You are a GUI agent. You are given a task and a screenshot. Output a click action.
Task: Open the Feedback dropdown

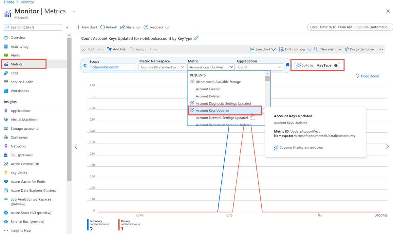pyautogui.click(x=157, y=27)
